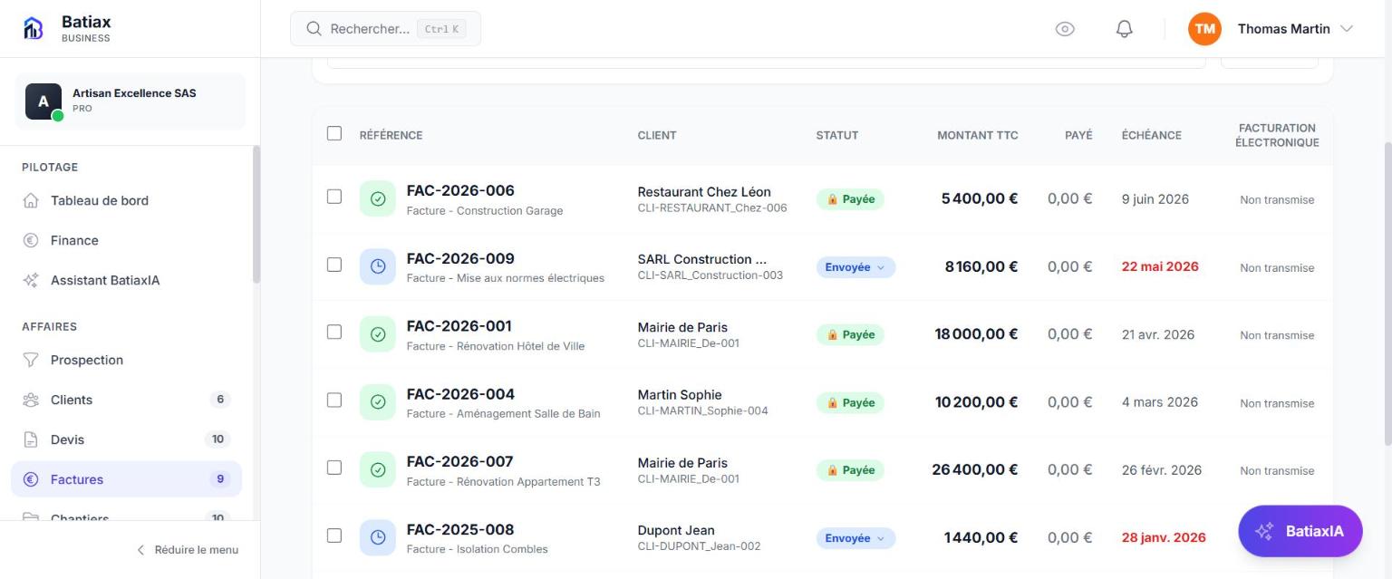Open invoice FAC-2026-006 reference link
The image size is (1392, 579).
[x=460, y=190]
